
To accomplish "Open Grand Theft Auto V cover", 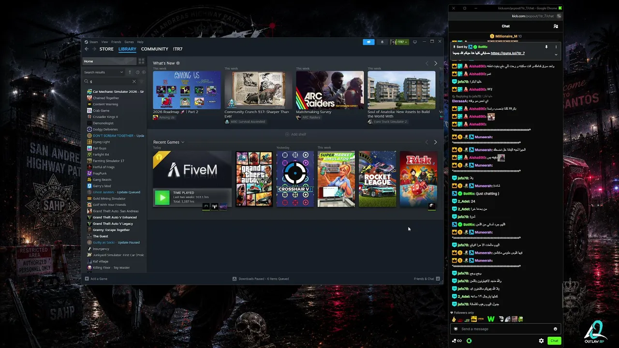I will pyautogui.click(x=254, y=179).
